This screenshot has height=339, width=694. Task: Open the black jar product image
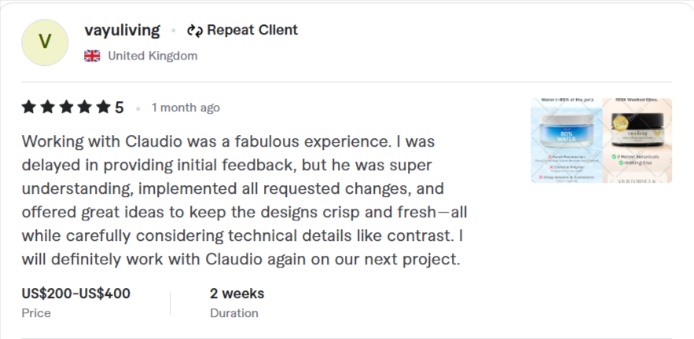(637, 140)
